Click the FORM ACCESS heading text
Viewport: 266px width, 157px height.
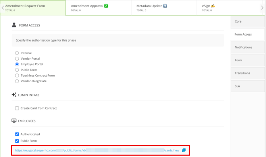click(x=29, y=25)
